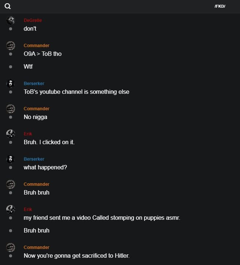
Task: Select Commander's avatar on the last message
Action: click(11, 247)
